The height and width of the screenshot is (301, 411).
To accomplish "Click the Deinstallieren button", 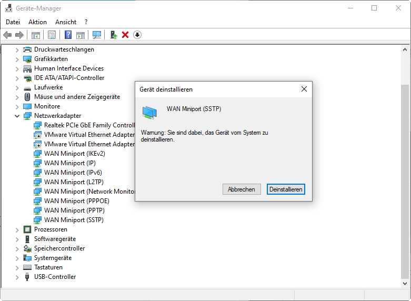I will coord(286,189).
